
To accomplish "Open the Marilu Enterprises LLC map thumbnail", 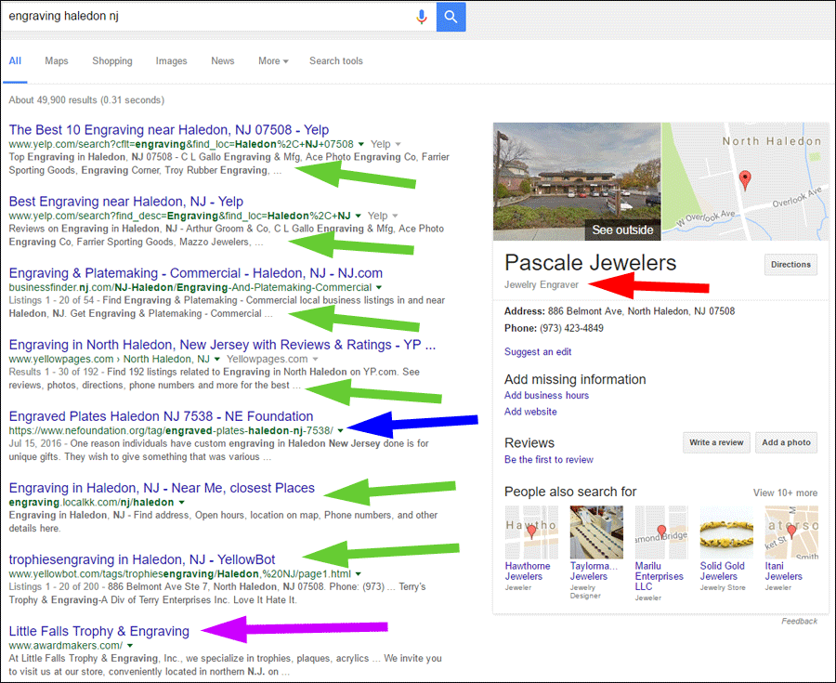I will pyautogui.click(x=661, y=532).
